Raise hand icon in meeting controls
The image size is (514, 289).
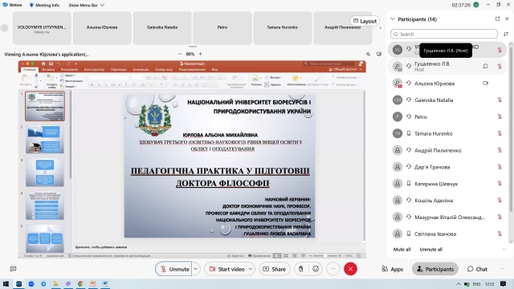point(300,269)
